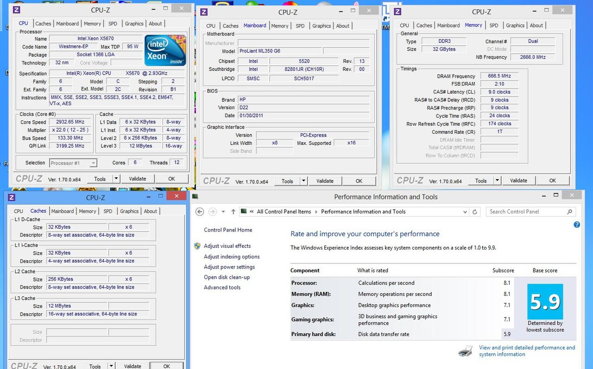Click OK in the Memory CPU-Z window
The image size is (593, 369).
(x=553, y=181)
